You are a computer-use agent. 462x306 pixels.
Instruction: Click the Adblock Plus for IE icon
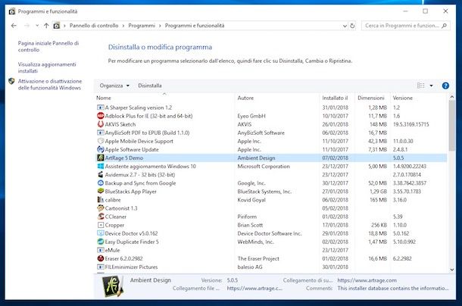[x=101, y=116]
